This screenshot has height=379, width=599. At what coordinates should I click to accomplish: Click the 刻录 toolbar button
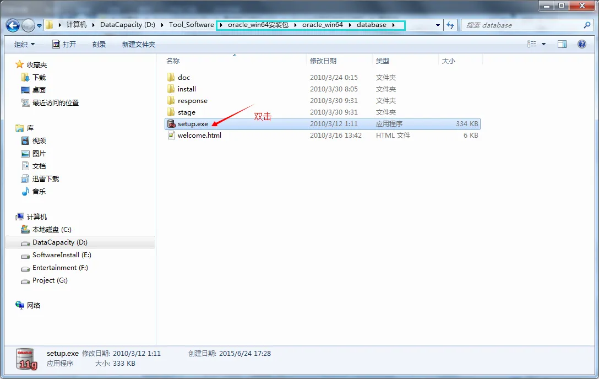click(99, 44)
